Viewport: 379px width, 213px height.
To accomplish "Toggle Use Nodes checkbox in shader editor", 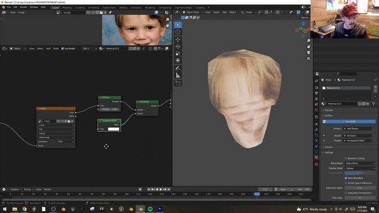I will click(63, 49).
